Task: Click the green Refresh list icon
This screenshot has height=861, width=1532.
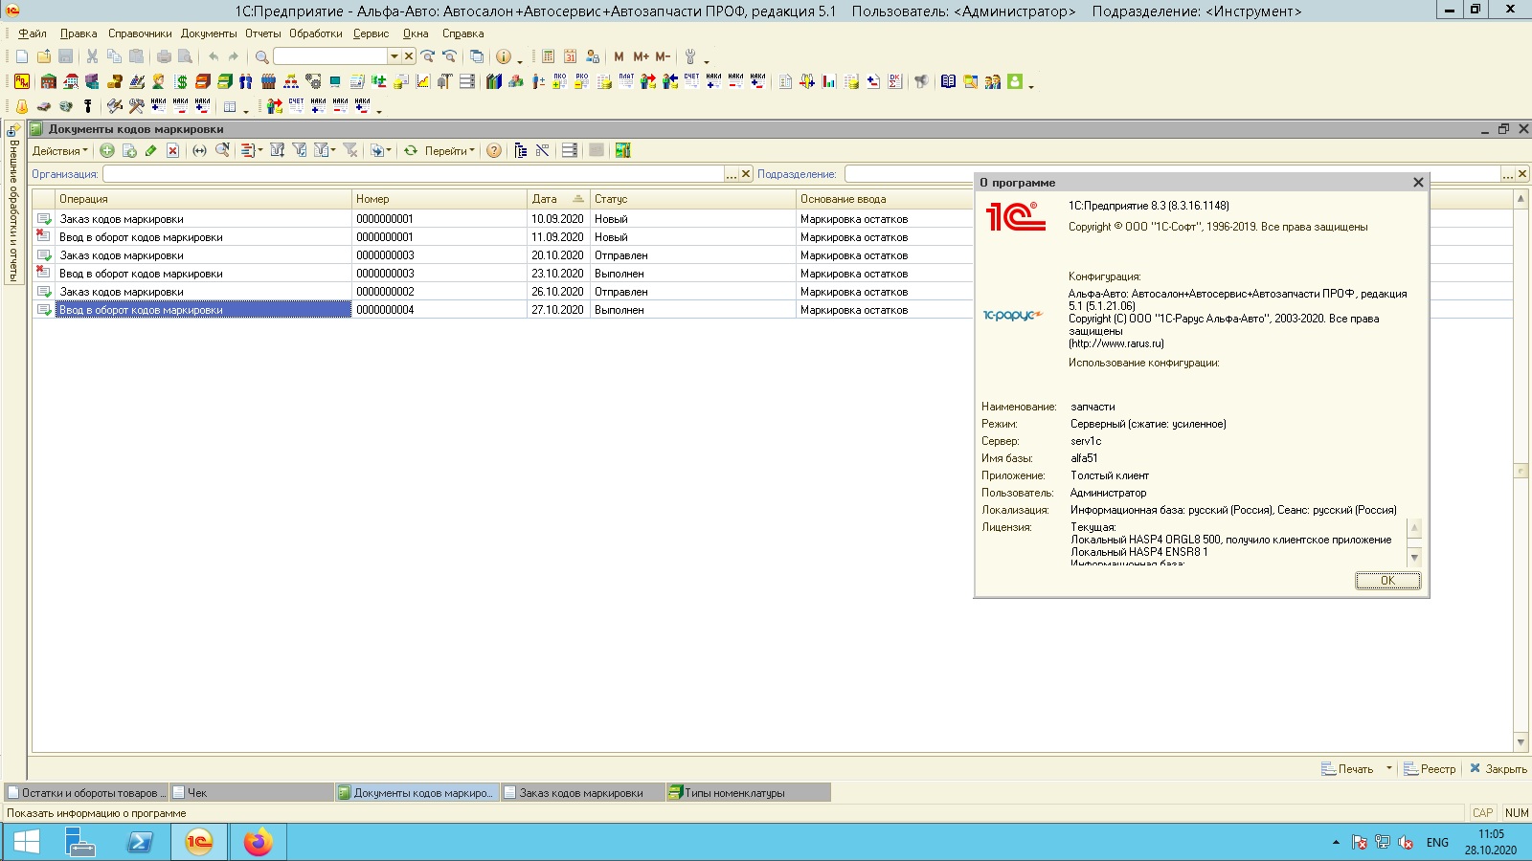Action: (411, 150)
